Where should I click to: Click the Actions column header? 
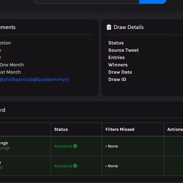pyautogui.click(x=175, y=129)
